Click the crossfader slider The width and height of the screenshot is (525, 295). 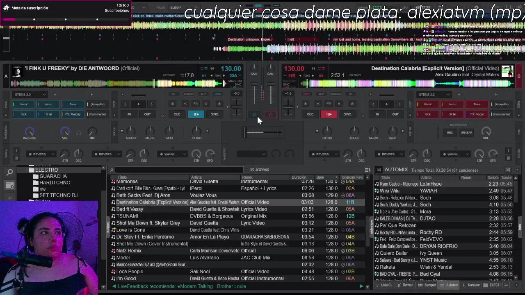[263, 132]
